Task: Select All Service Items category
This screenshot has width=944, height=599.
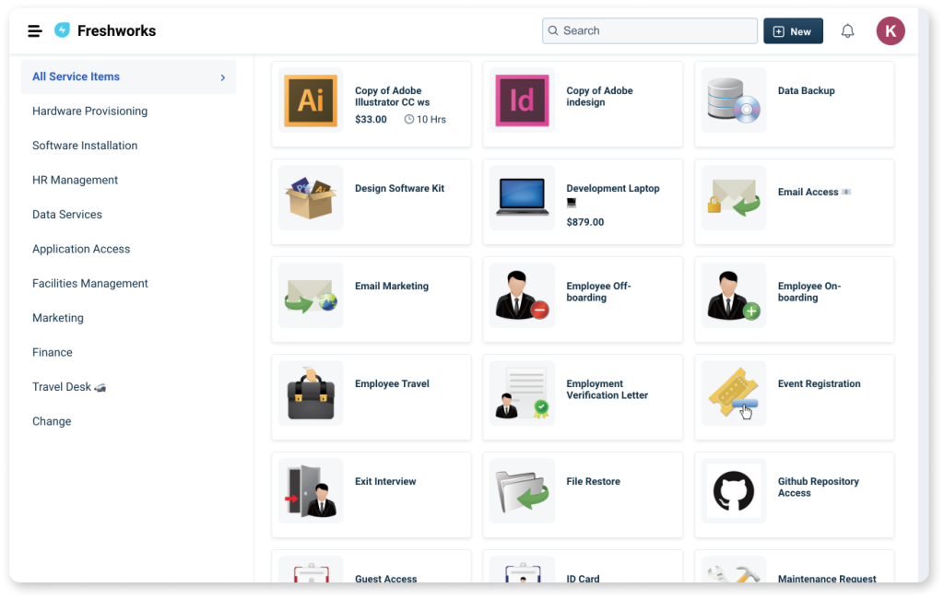Action: (128, 76)
